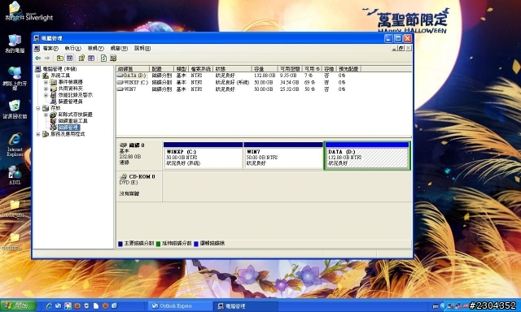Open the TOSHIBA folder on the desktop

point(14,242)
